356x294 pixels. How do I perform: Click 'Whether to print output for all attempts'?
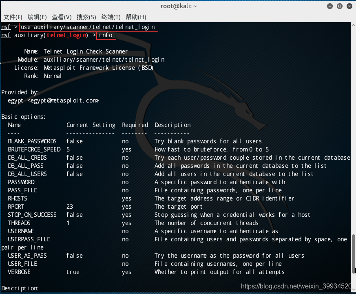219,272
